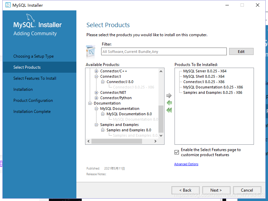
Task: Click the green remove-all double arrow
Action: point(169,110)
